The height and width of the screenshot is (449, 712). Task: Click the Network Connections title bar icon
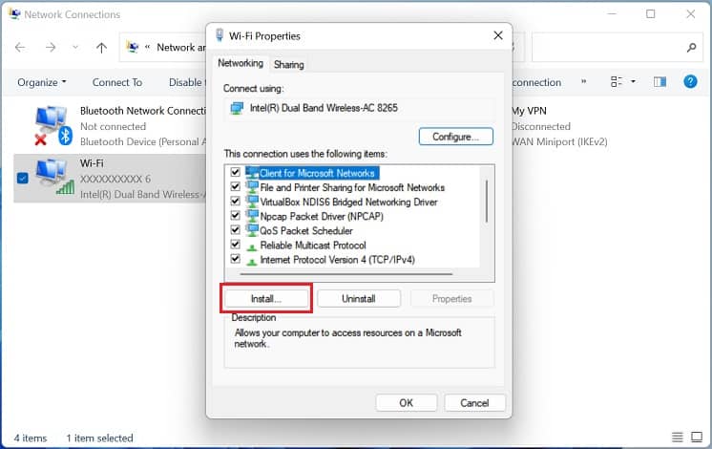(14, 13)
